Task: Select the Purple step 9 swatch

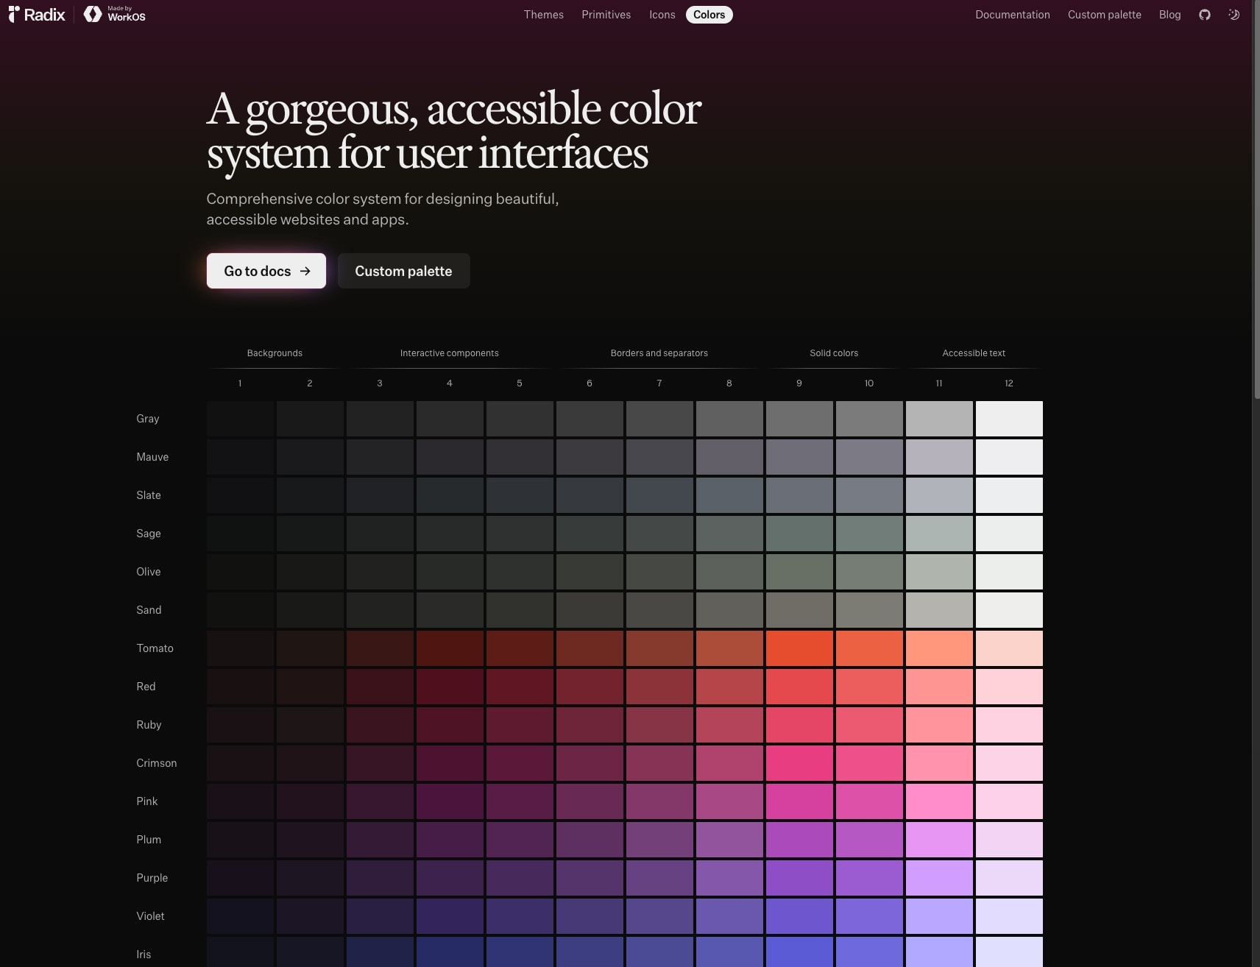Action: 799,878
